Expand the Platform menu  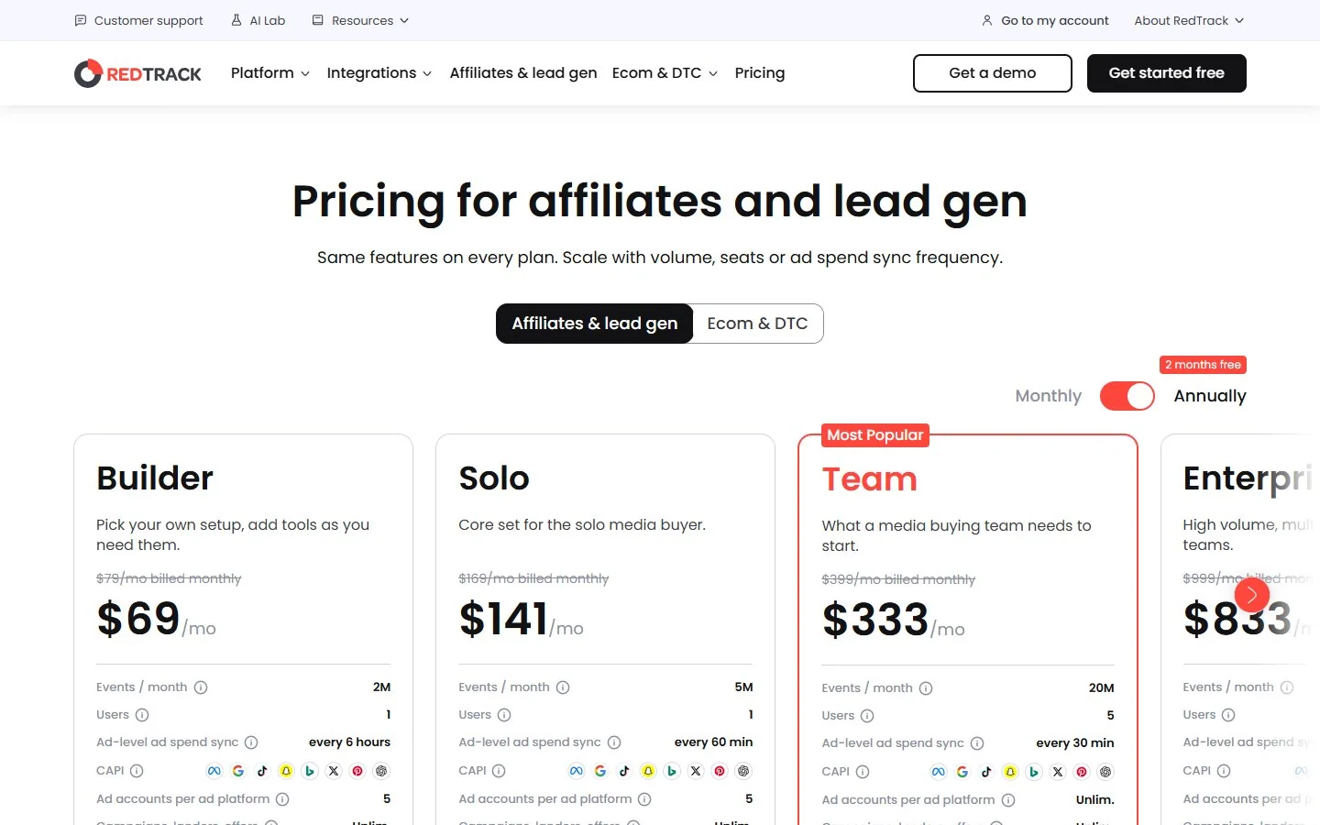click(270, 73)
